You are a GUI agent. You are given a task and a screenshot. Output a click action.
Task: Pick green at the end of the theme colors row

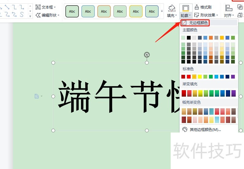(x=233, y=38)
